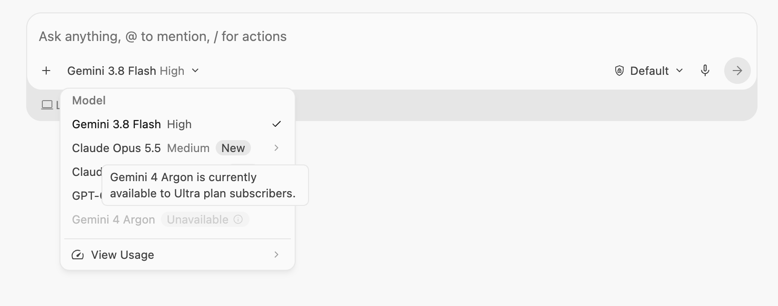Choose Claude Opus 5.5 Medium model

(178, 148)
